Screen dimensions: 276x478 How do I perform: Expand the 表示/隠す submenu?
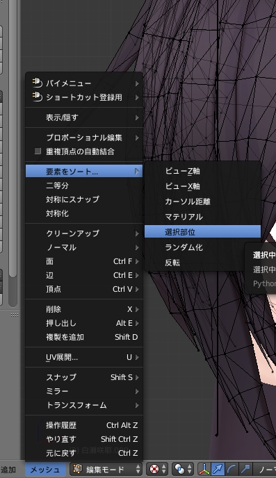pyautogui.click(x=84, y=117)
